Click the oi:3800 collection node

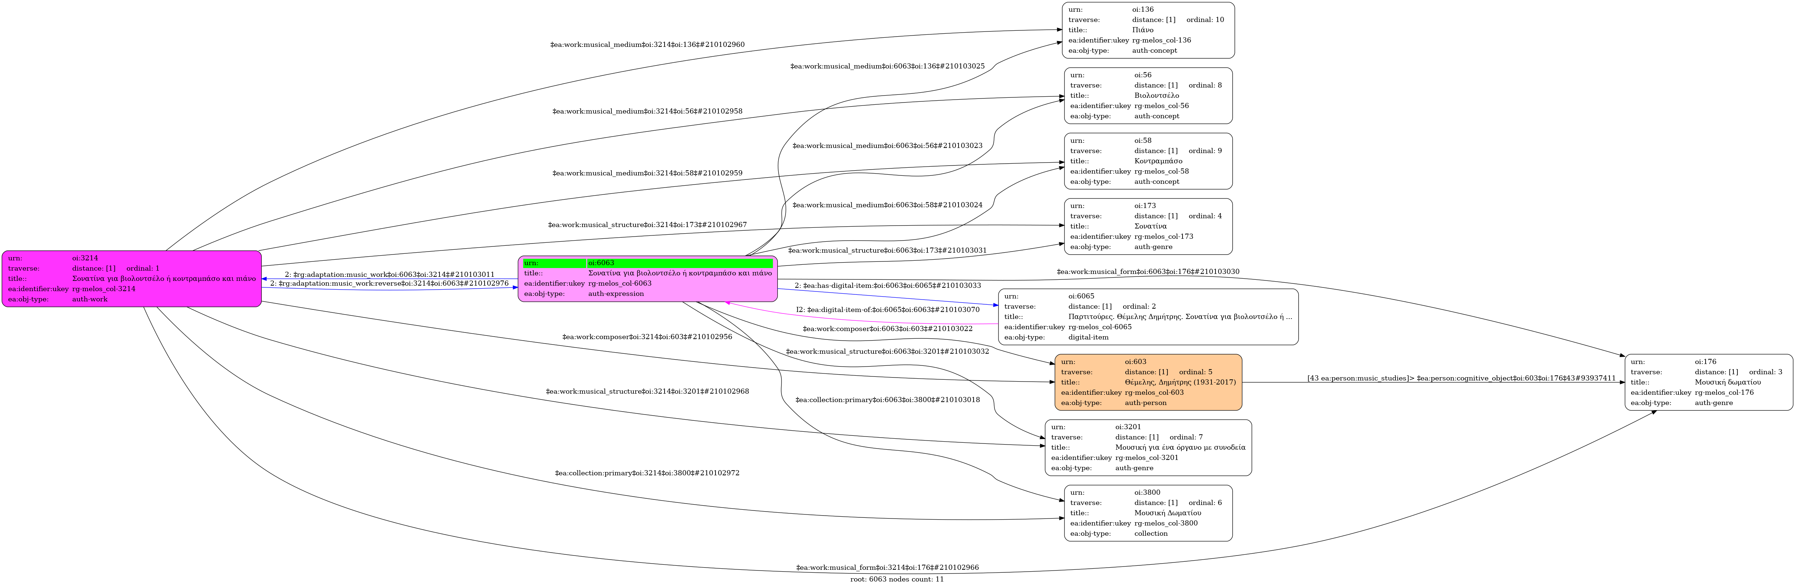point(1148,513)
